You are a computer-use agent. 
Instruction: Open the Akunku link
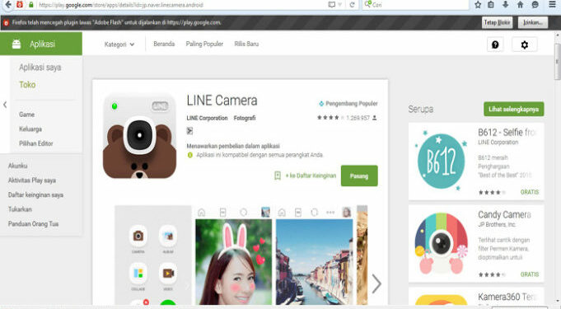17,166
